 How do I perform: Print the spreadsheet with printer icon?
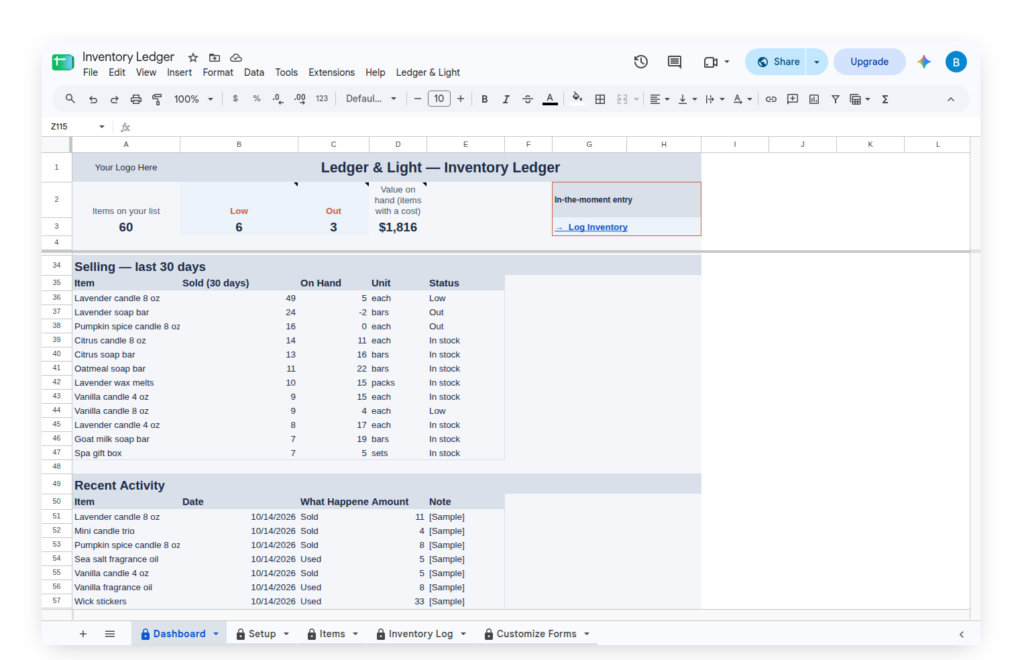136,99
